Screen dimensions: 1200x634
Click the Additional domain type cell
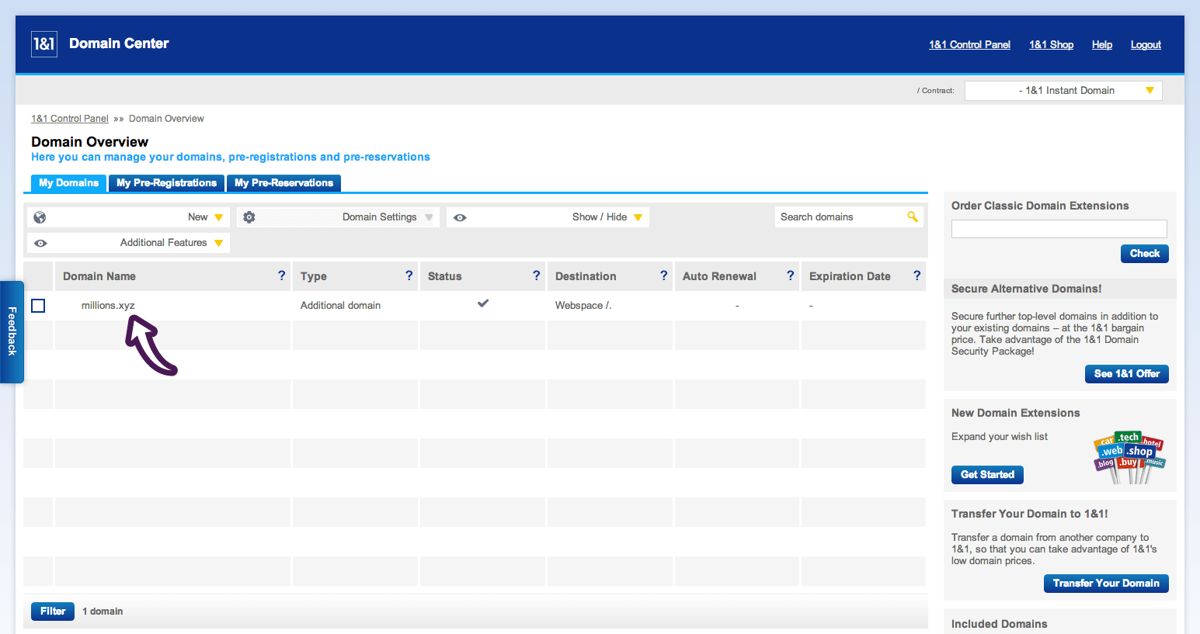340,306
